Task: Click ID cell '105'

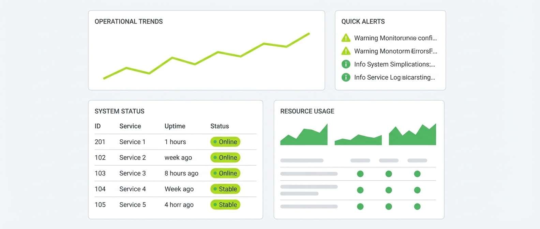Action: click(x=100, y=204)
